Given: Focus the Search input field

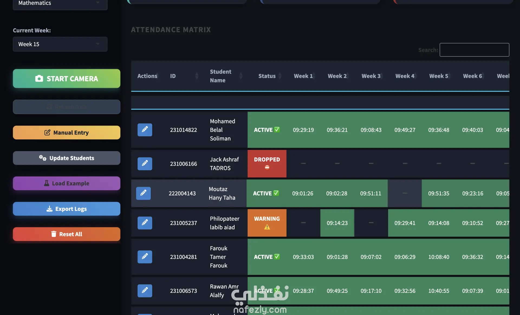Looking at the screenshot, I should coord(474,50).
